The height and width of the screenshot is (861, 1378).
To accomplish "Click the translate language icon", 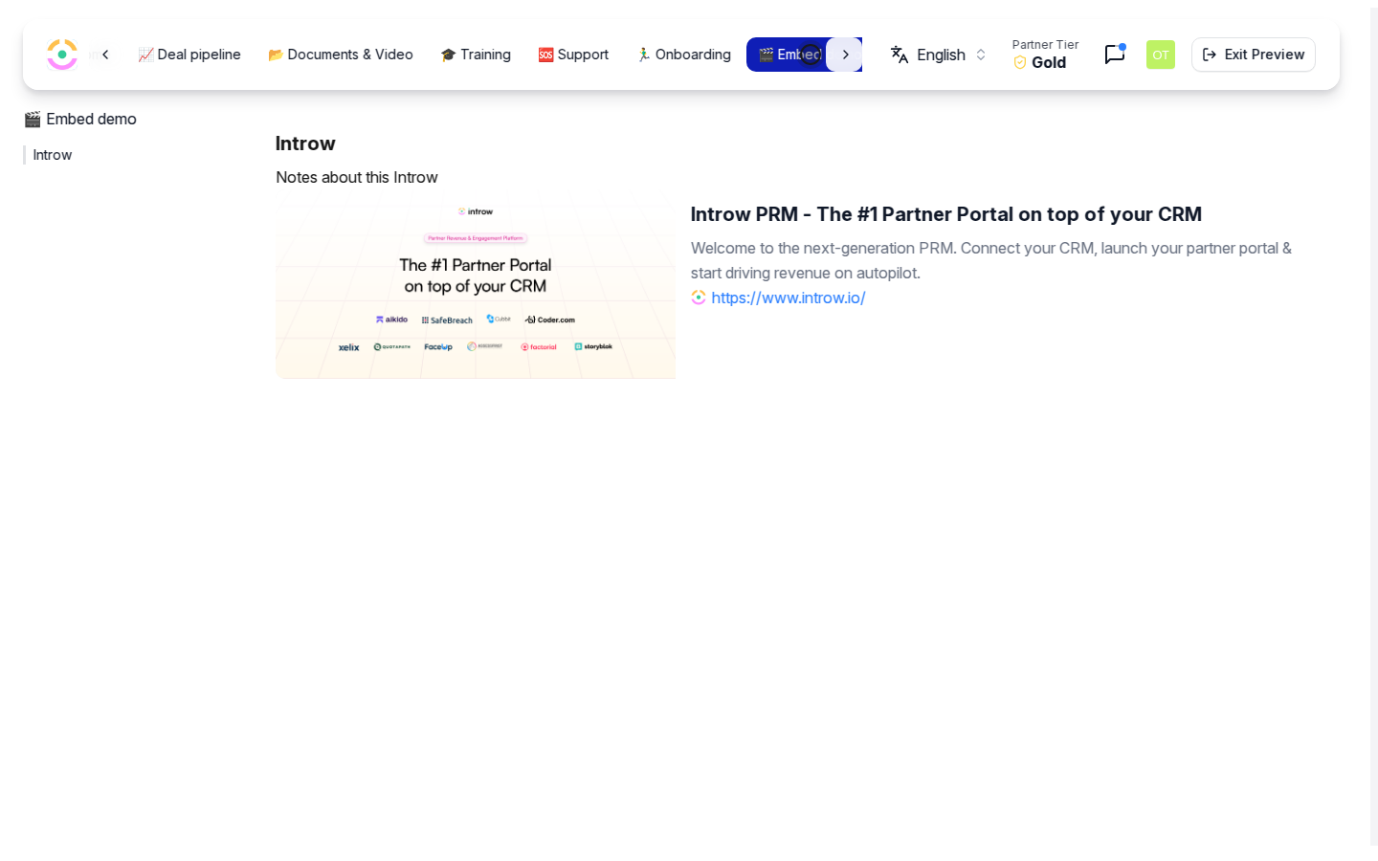I will pyautogui.click(x=900, y=55).
